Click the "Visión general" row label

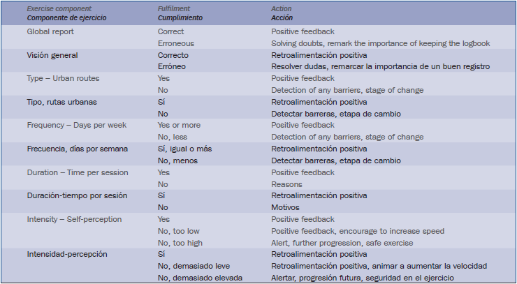point(52,54)
